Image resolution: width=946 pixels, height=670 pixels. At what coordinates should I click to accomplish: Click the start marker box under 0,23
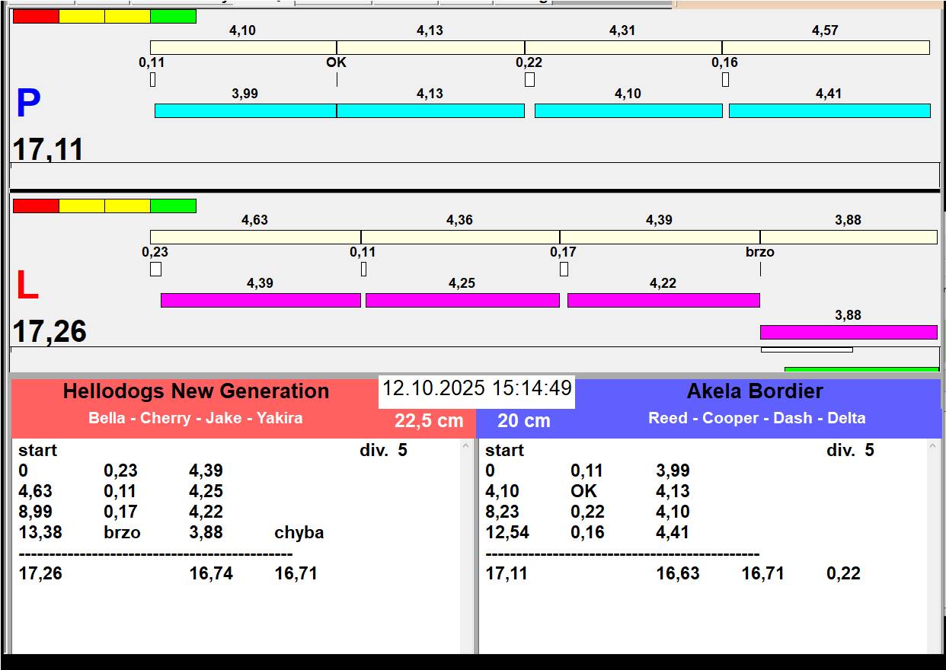155,269
